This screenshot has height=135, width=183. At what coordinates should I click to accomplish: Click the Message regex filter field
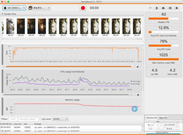(x=28, y=119)
